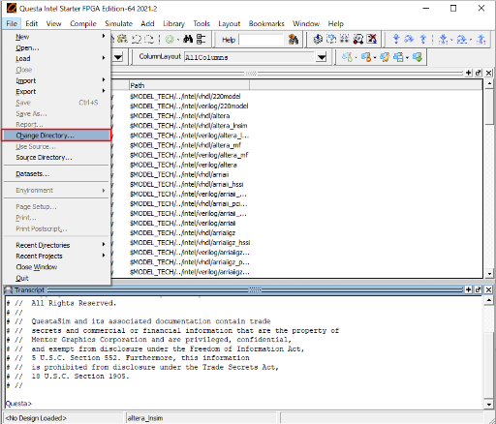The width and height of the screenshot is (496, 424).
Task: Click the collapse-all tree icon beside binoculars
Action: pos(201,40)
